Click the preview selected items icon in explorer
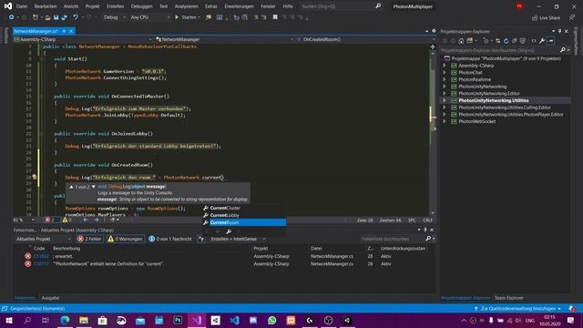This screenshot has width=583, height=328. [550, 41]
